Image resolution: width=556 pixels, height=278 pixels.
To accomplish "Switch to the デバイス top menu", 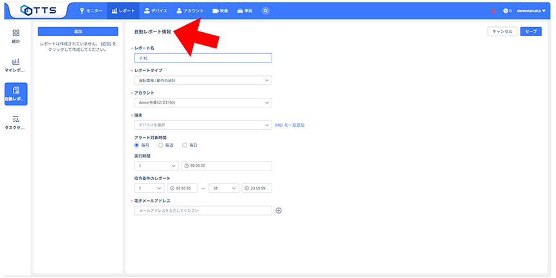I will (x=156, y=11).
